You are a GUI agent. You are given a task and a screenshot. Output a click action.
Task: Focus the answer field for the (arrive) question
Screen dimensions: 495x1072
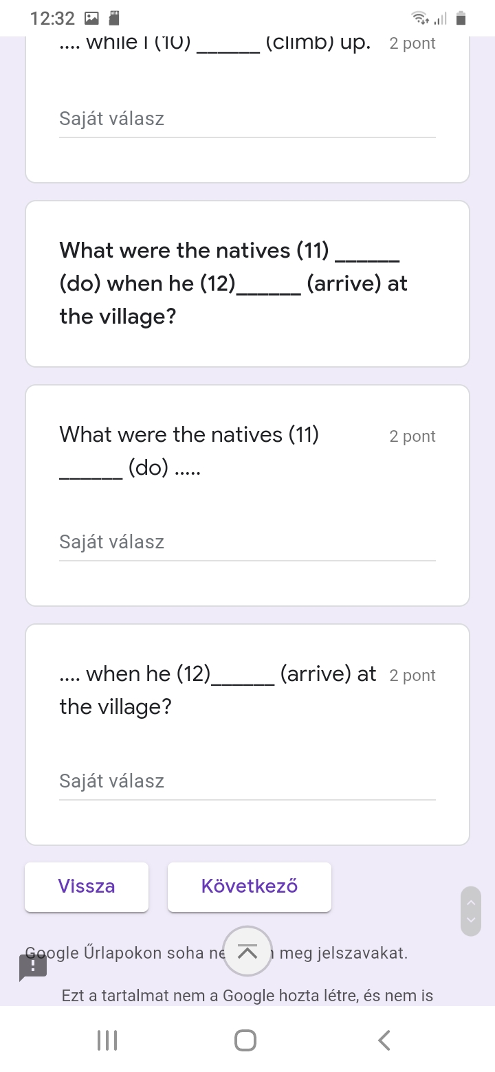247,781
